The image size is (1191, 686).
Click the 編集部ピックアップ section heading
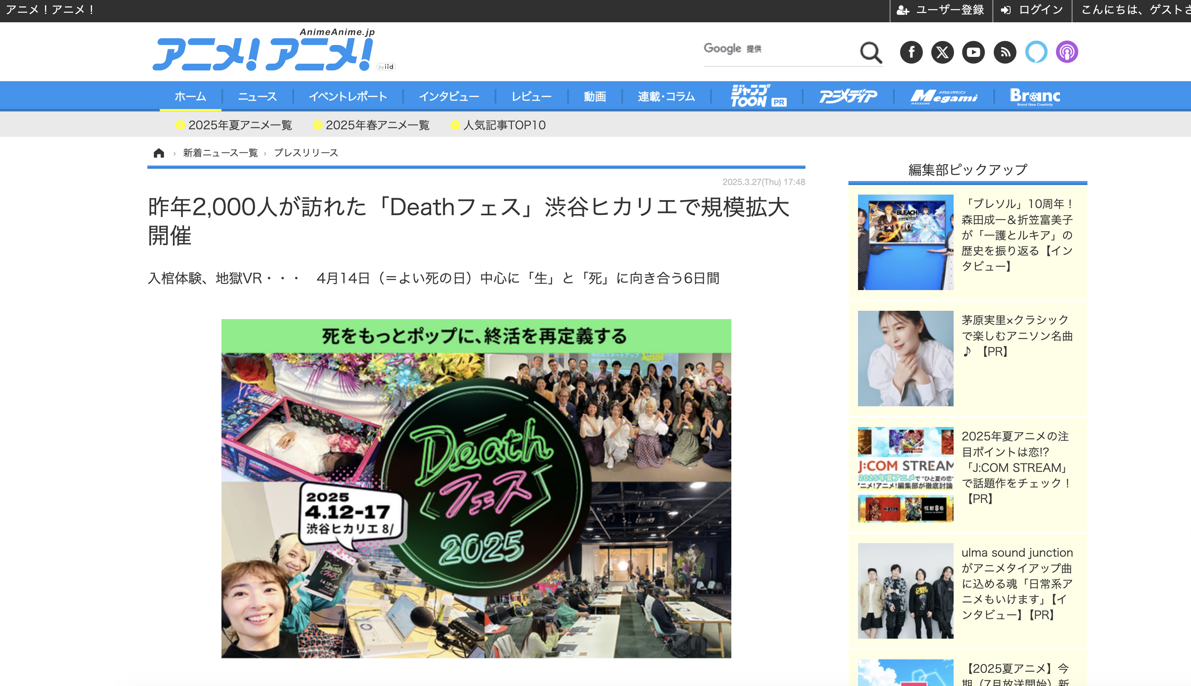coord(968,170)
